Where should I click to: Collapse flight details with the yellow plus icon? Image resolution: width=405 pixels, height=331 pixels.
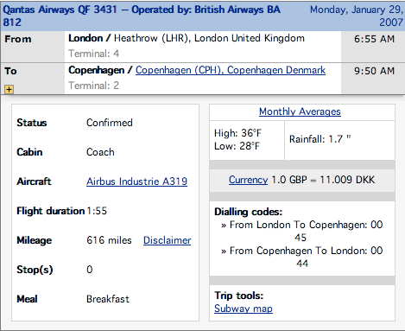(x=9, y=89)
